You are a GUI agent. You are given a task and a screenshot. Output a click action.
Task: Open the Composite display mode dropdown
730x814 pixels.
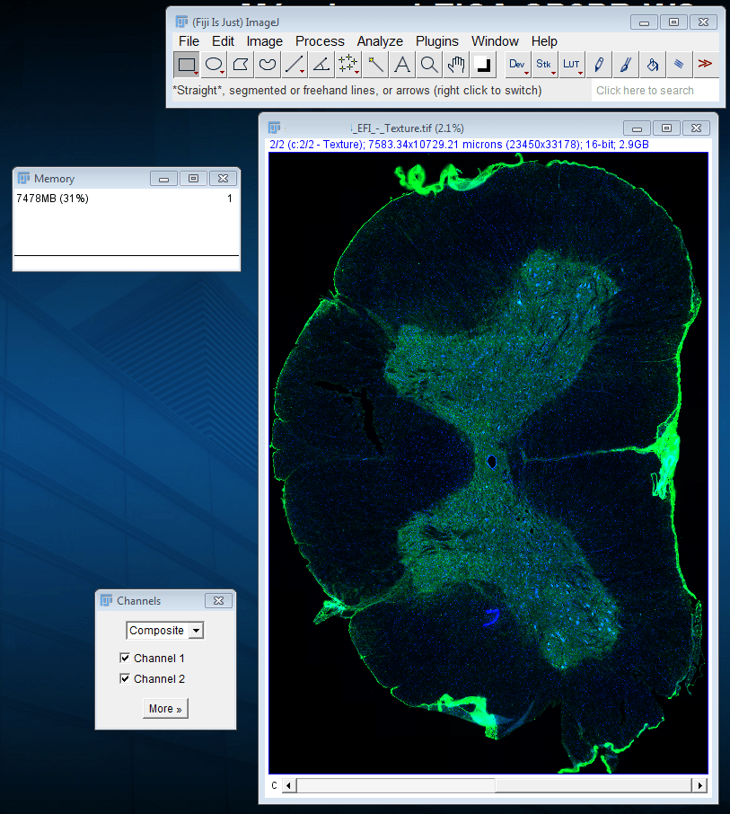[165, 631]
